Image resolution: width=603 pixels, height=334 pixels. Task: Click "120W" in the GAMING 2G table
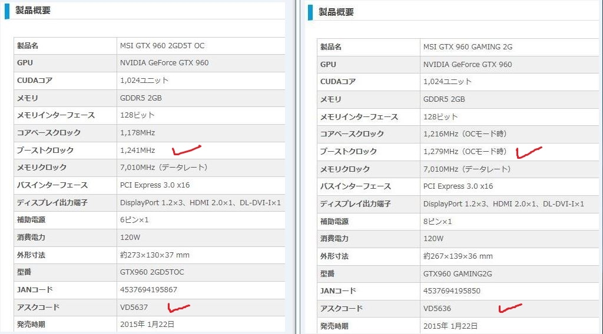coord(433,239)
